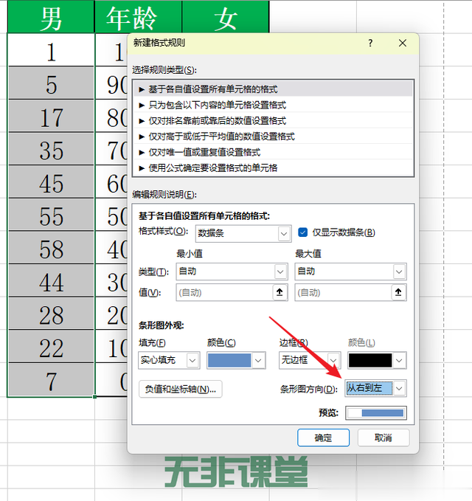
Task: Click the 男 header cell
Action: pyautogui.click(x=51, y=17)
